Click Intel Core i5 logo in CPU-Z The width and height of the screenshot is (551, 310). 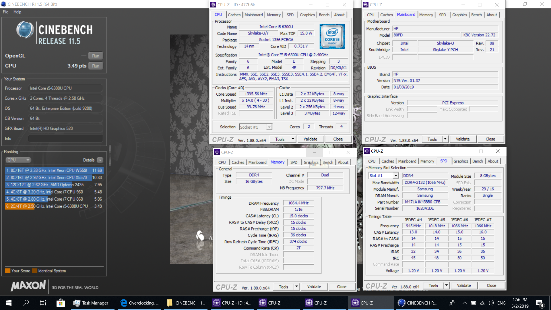click(332, 36)
